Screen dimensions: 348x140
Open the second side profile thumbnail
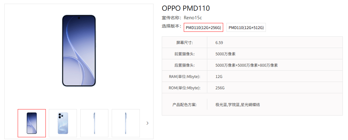pos(126,123)
